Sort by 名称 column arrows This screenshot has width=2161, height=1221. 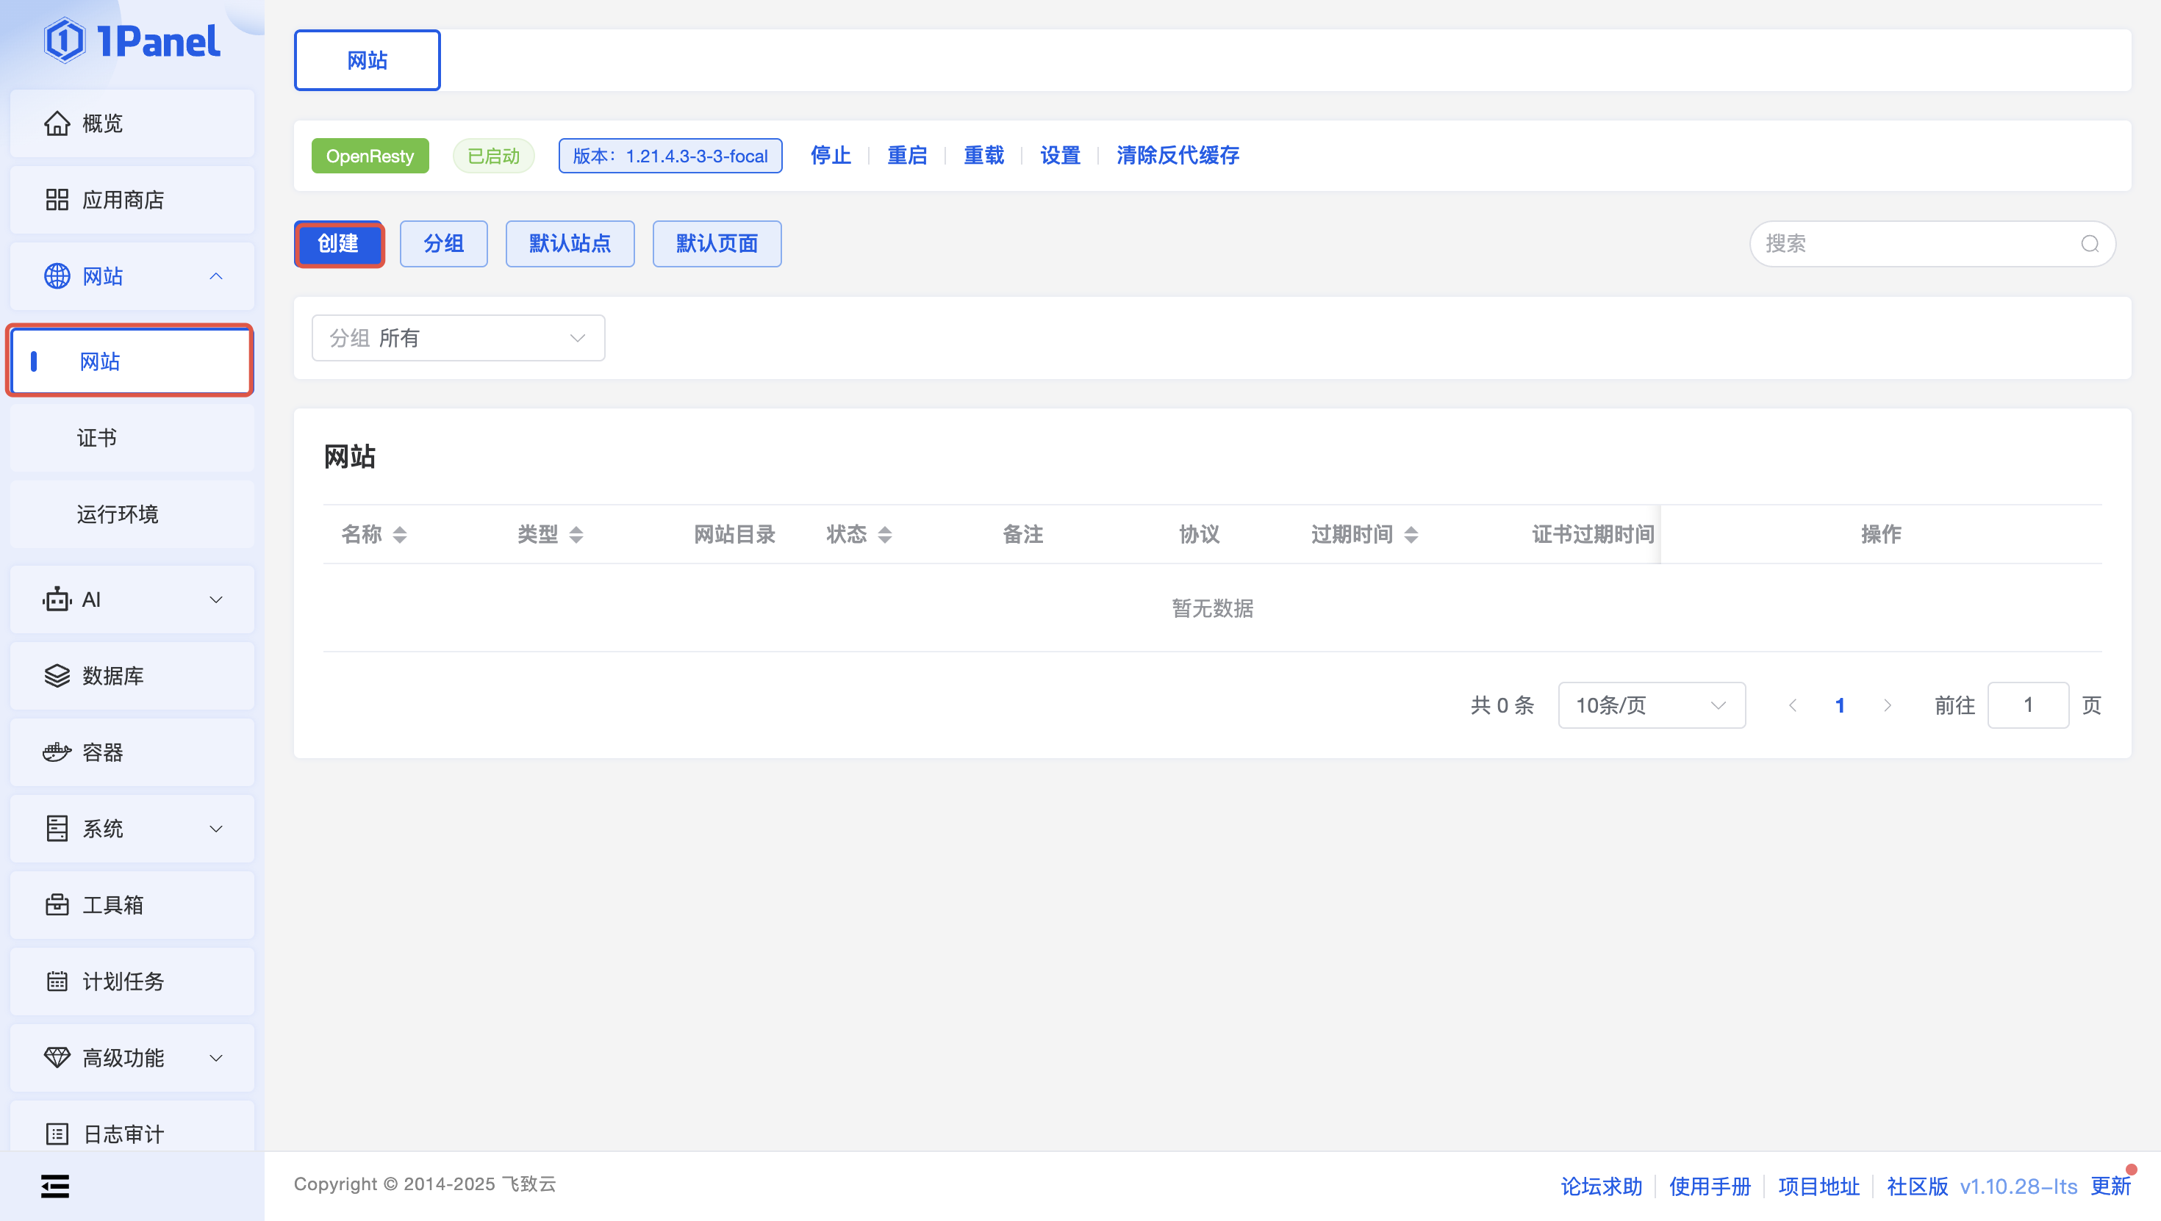point(400,534)
